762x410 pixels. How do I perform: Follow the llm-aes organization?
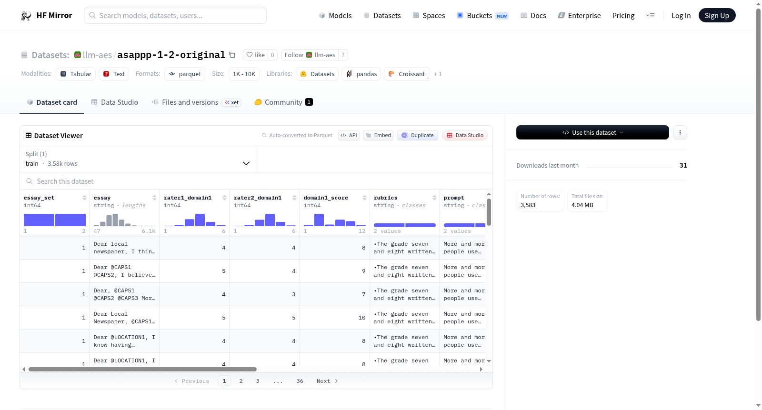point(310,55)
